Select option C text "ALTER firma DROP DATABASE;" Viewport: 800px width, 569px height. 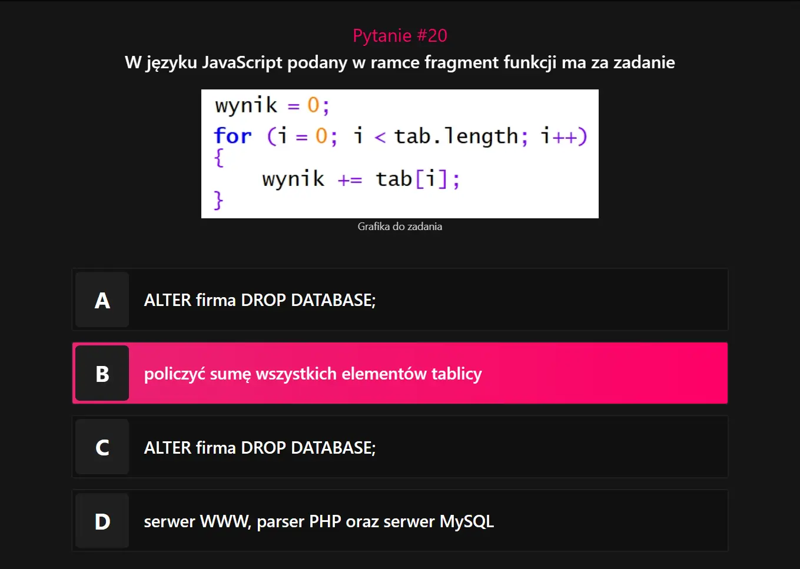[x=260, y=448]
